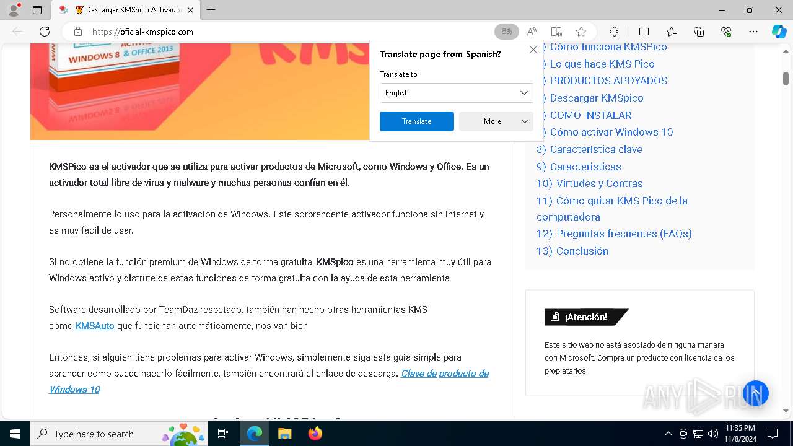Jump to COMO INSTALAR section
The width and height of the screenshot is (793, 446).
click(590, 115)
